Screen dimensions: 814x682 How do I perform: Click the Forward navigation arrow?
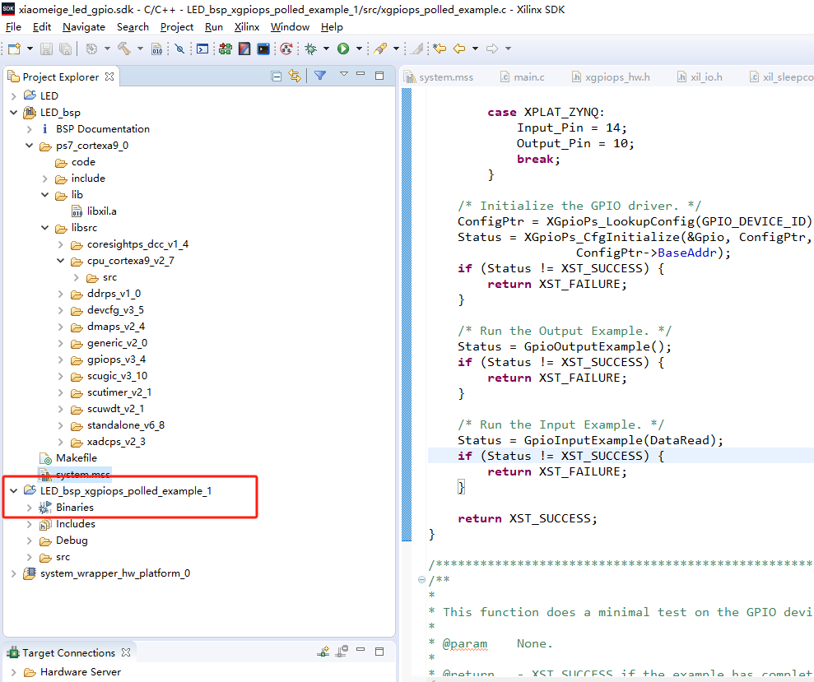click(x=492, y=49)
